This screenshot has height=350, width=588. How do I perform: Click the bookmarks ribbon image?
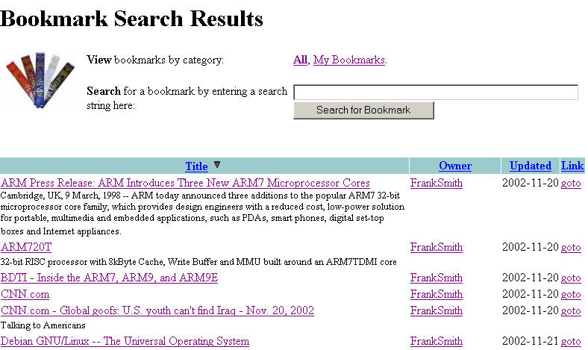37,81
